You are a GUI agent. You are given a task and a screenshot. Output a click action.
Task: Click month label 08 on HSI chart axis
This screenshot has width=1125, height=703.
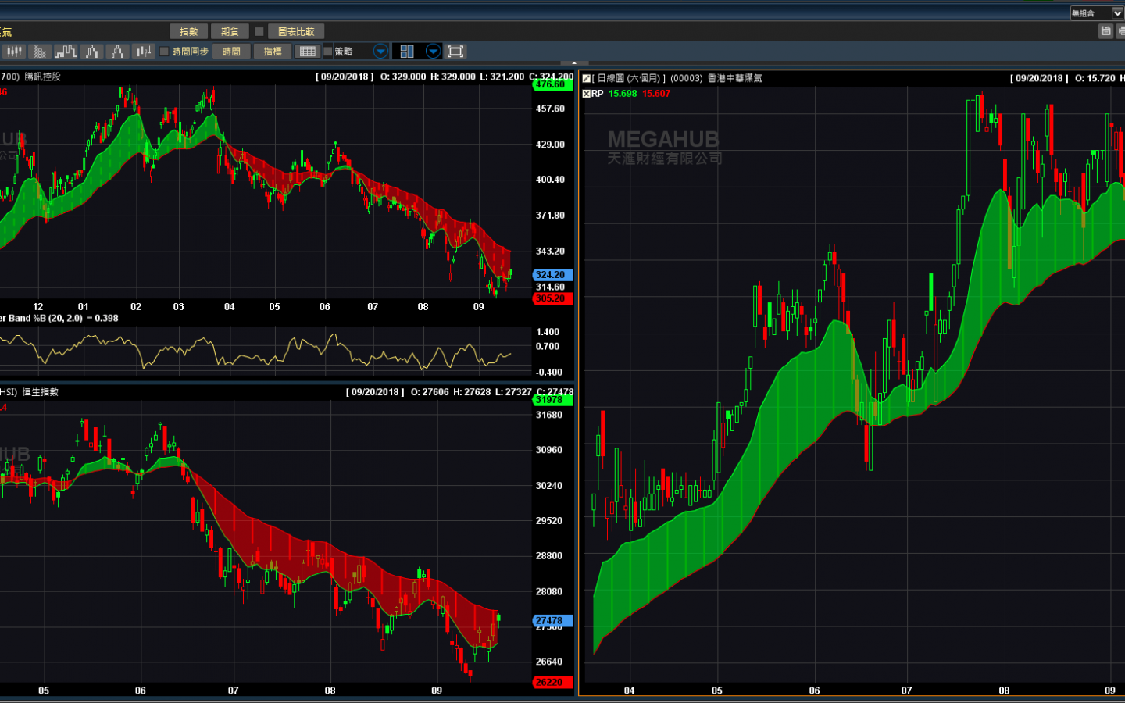330,691
